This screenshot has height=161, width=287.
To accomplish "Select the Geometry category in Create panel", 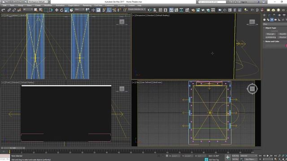I will click(264, 20).
